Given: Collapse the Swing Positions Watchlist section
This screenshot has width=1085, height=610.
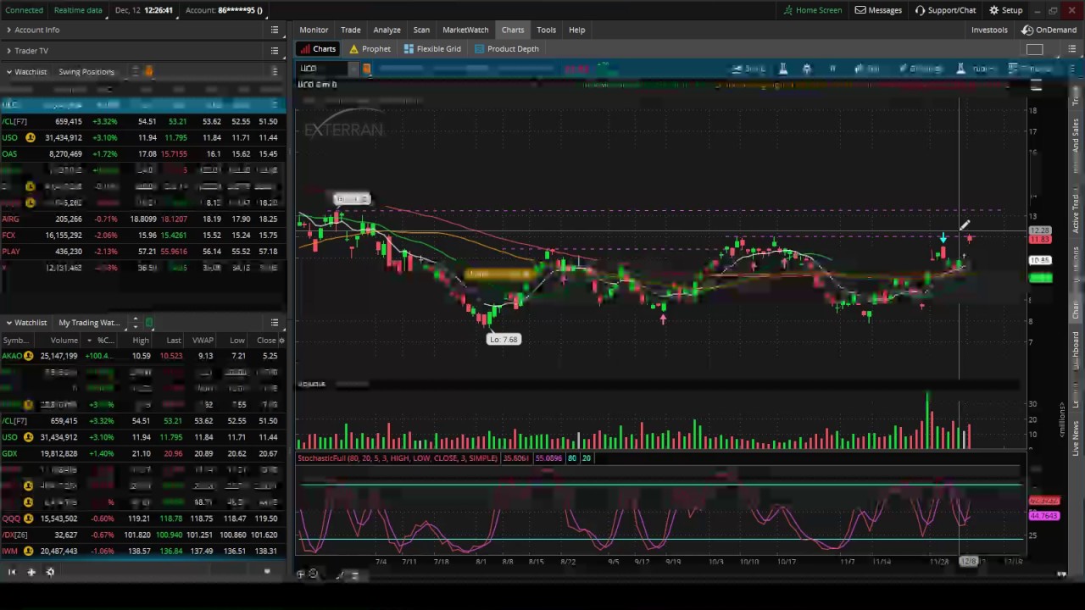Looking at the screenshot, I should coord(8,72).
